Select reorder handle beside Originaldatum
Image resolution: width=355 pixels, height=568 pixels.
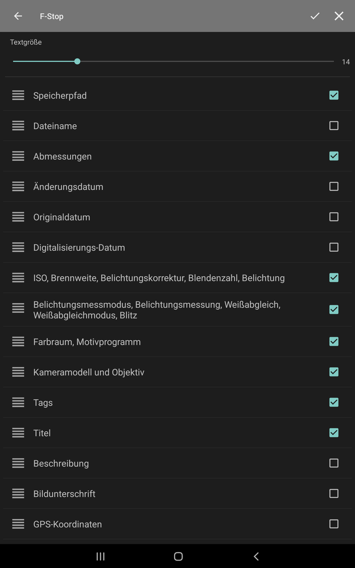[18, 217]
